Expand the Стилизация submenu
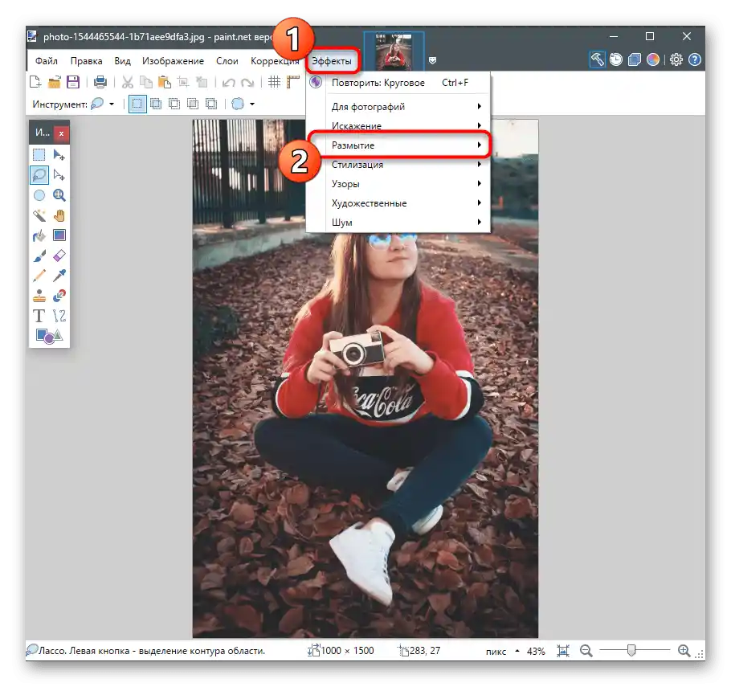Image resolution: width=731 pixels, height=687 pixels. point(398,164)
